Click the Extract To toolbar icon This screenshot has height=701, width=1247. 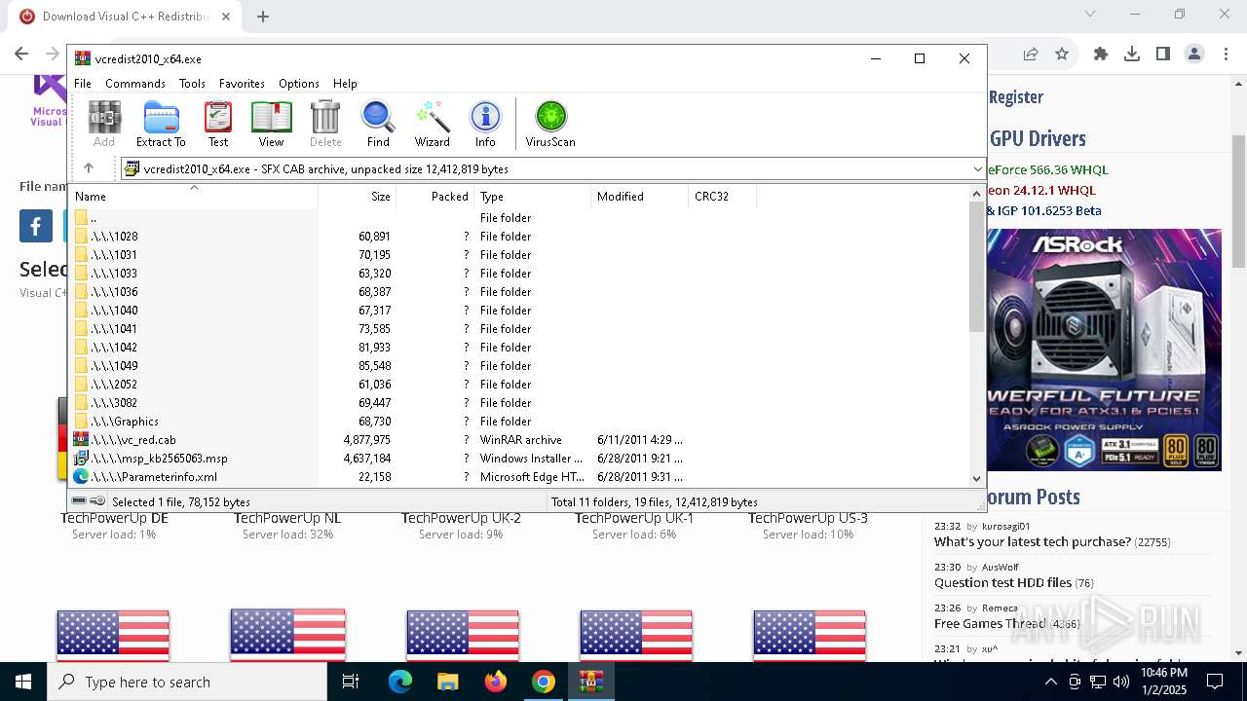pyautogui.click(x=161, y=124)
